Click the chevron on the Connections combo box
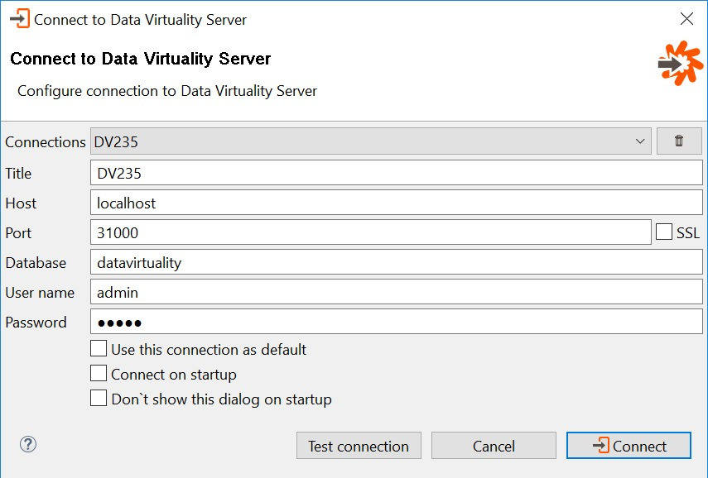The image size is (708, 478). point(640,141)
